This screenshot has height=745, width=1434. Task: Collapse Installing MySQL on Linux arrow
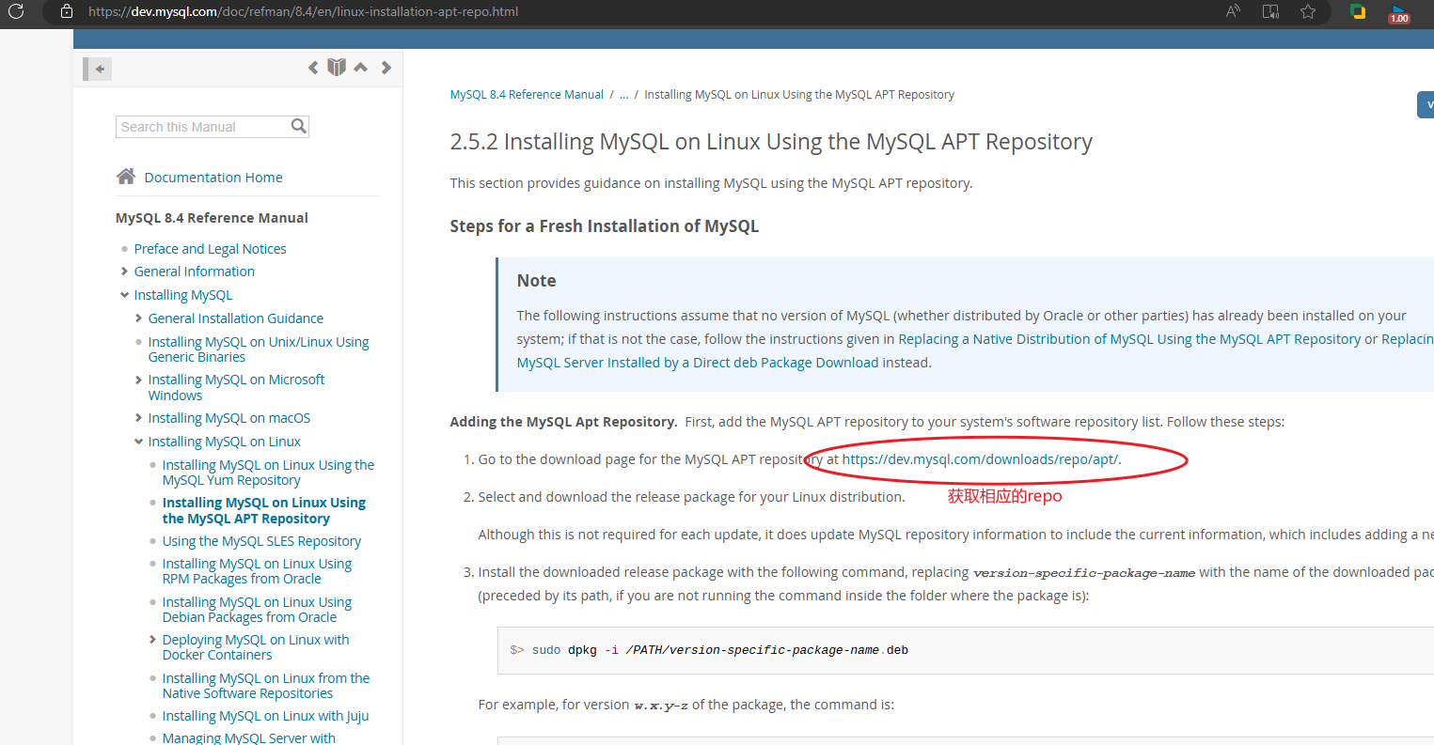[x=138, y=442]
